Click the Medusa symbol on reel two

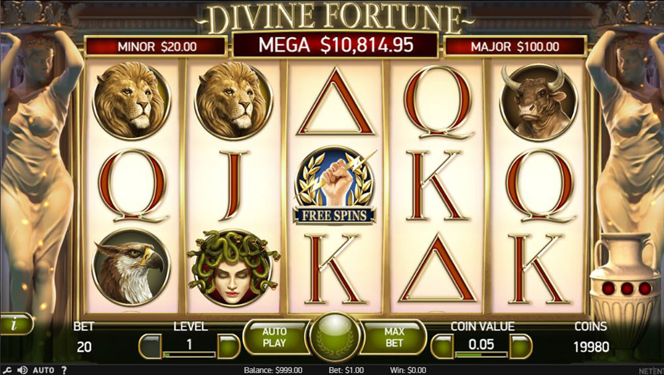[x=233, y=268]
